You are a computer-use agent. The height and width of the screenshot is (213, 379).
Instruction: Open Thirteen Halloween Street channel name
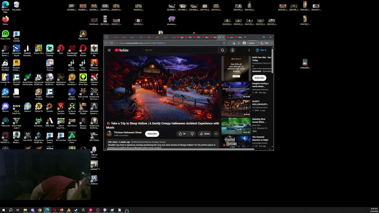pyautogui.click(x=128, y=133)
